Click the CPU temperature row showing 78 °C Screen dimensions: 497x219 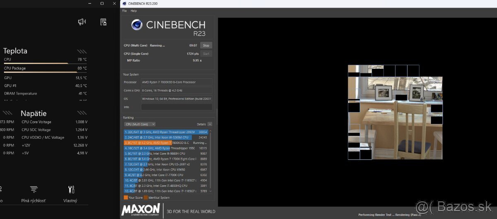(45, 60)
